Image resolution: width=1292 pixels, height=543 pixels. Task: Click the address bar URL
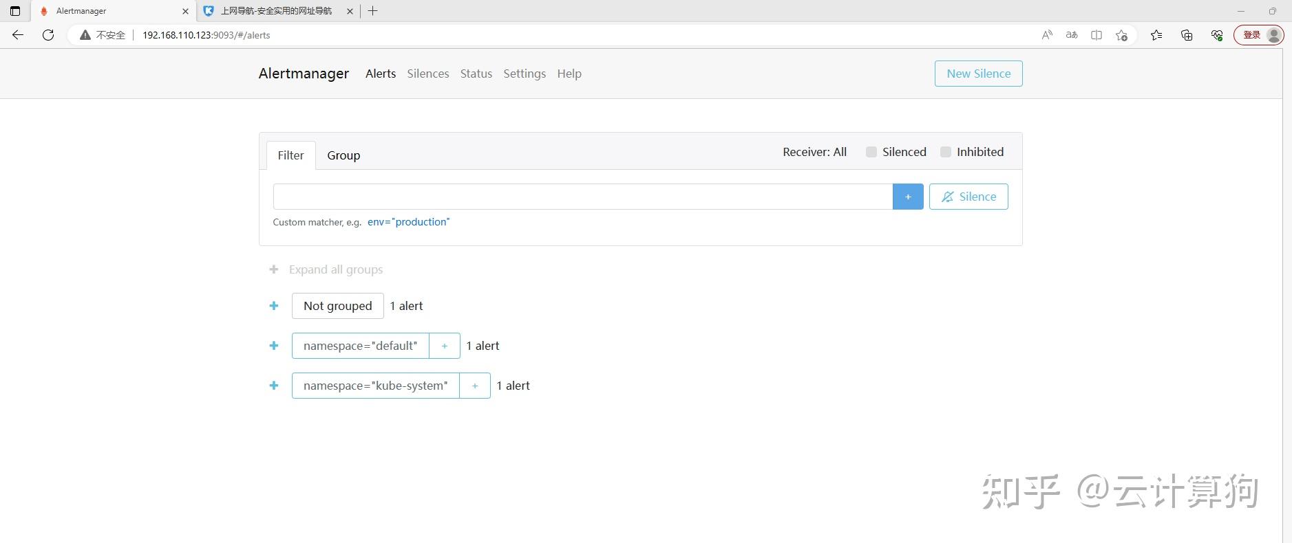(x=206, y=35)
